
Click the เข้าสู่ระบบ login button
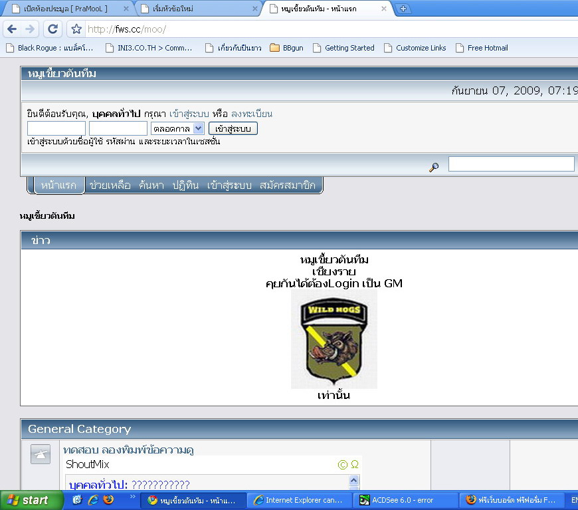(233, 128)
